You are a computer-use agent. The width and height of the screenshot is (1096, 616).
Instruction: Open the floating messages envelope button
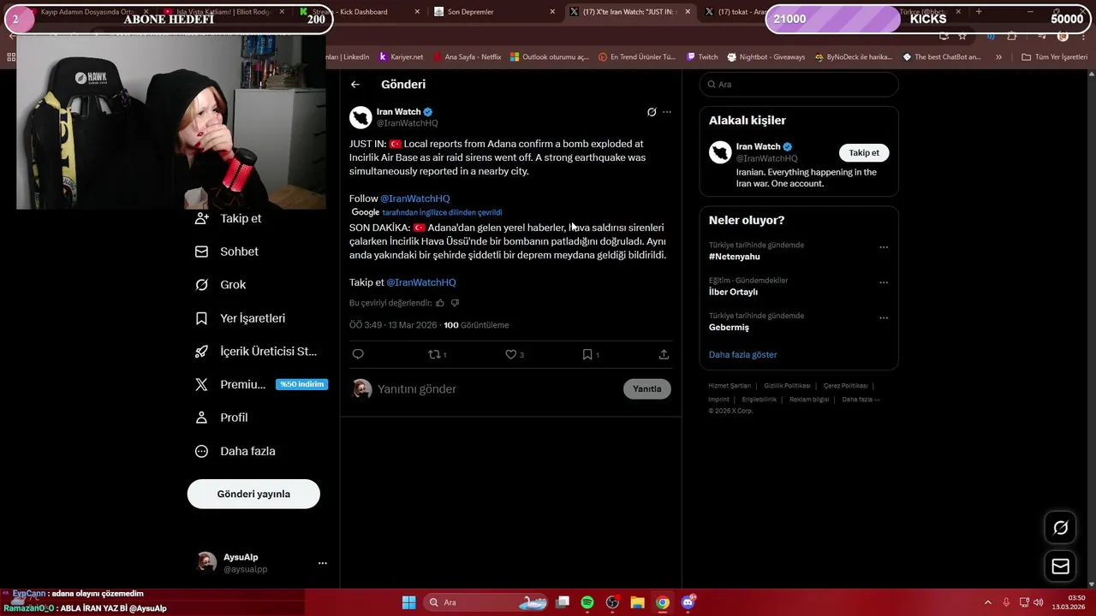coord(1060,566)
